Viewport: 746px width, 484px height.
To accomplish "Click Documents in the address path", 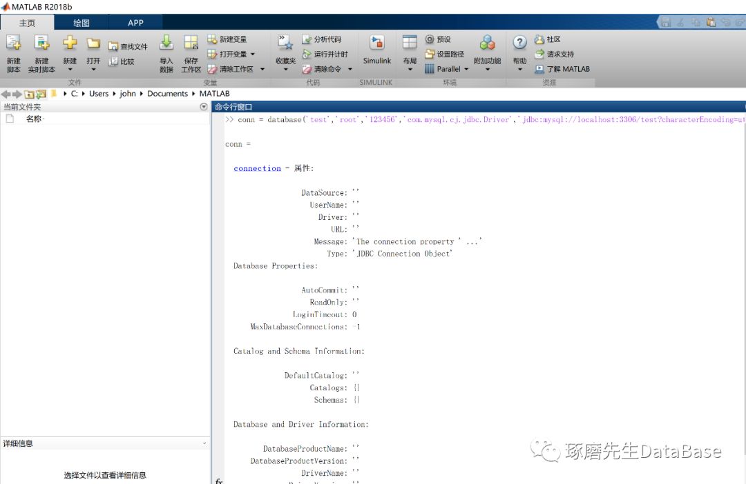I will point(167,94).
